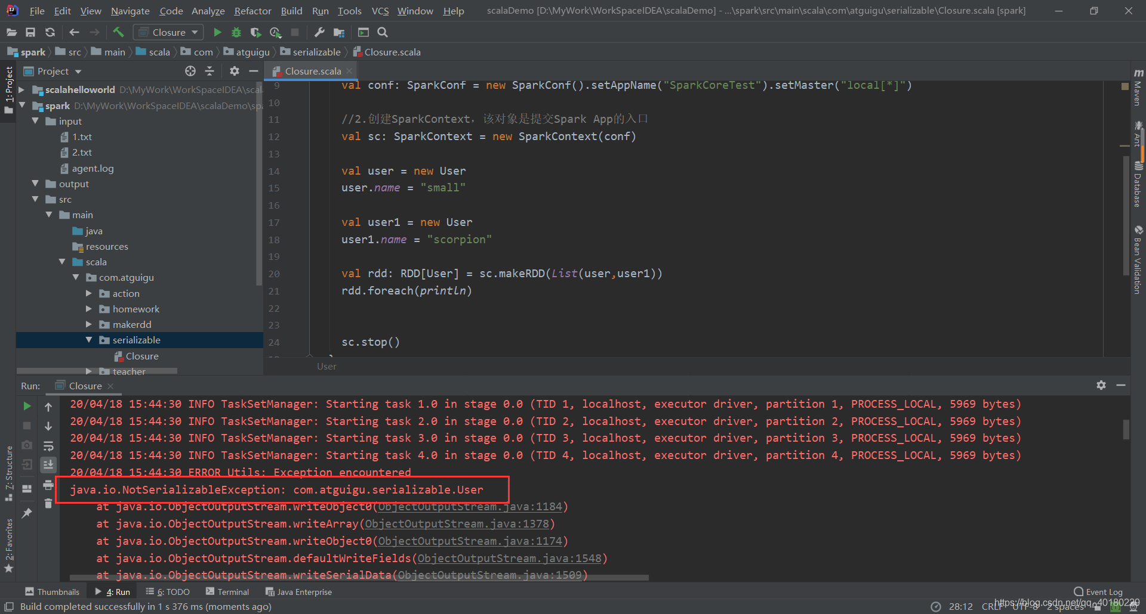Search everywhere with the magnifier icon
1146x614 pixels.
[x=383, y=32]
